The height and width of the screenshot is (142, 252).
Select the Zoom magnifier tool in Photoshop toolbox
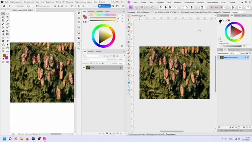(x=3, y=51)
